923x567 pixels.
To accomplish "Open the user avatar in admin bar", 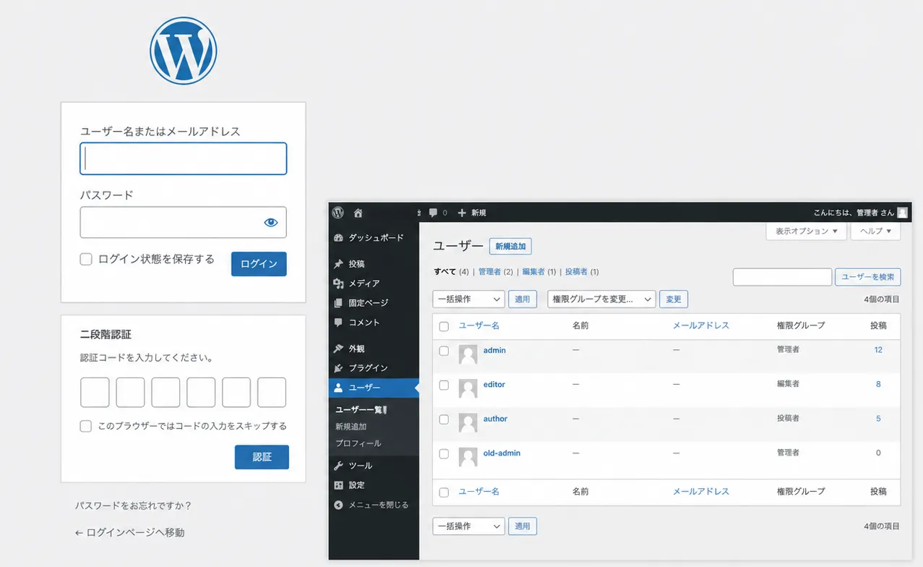I will coord(902,213).
